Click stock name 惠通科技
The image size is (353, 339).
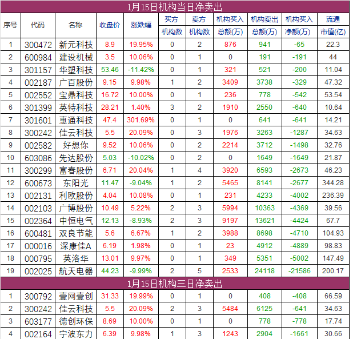pyautogui.click(x=76, y=120)
